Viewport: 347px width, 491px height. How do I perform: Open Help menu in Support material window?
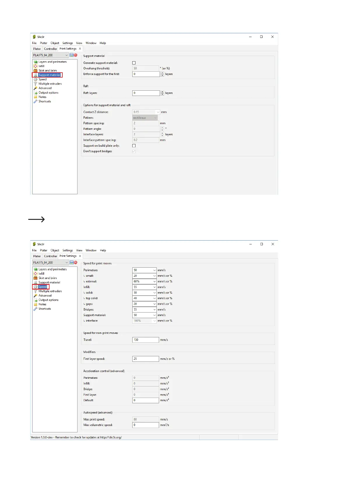pos(103,43)
